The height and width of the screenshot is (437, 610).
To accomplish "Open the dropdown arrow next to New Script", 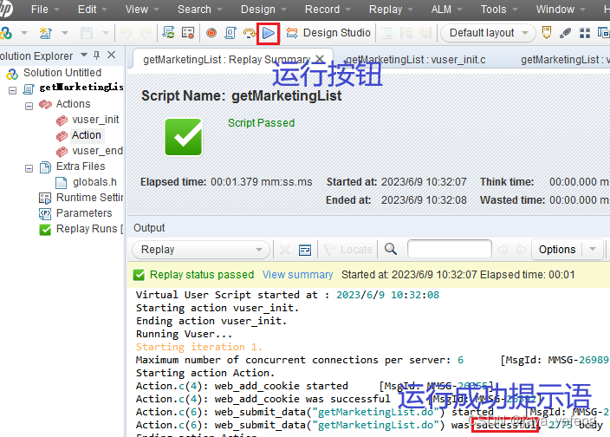I will pos(65,33).
